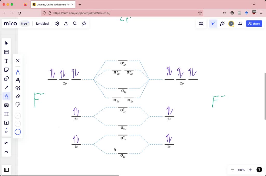The height and width of the screenshot is (176, 266).
Task: Click the blue Share button
Action: click(254, 24)
